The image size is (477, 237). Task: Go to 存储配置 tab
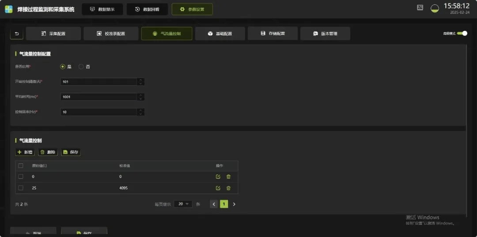click(273, 33)
